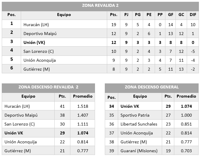This screenshot has height=157, width=201.
Task: Select "San Lorenzo (C)" in the top standings table
Action: [38, 51]
